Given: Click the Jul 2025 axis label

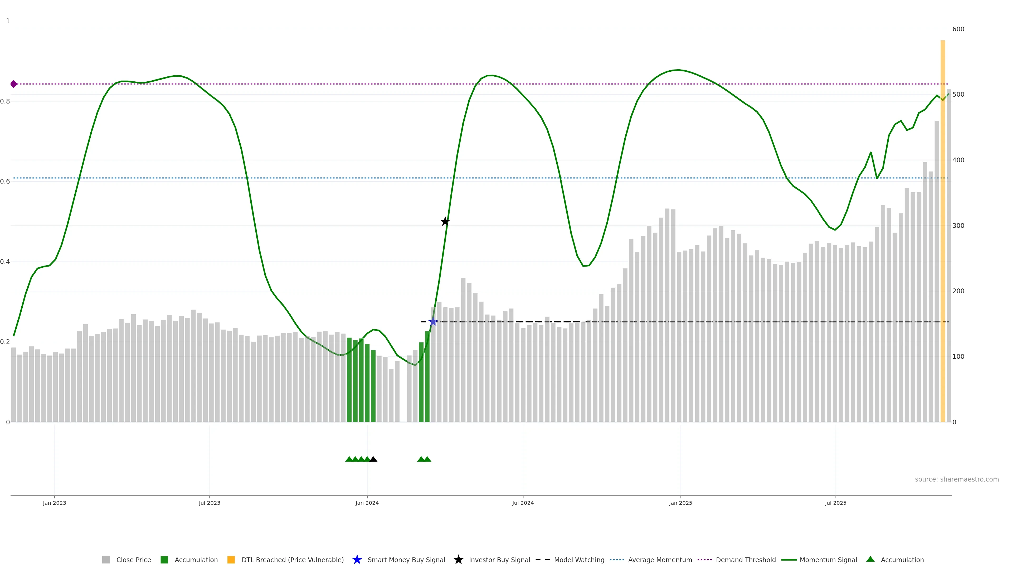Looking at the screenshot, I should (x=835, y=503).
